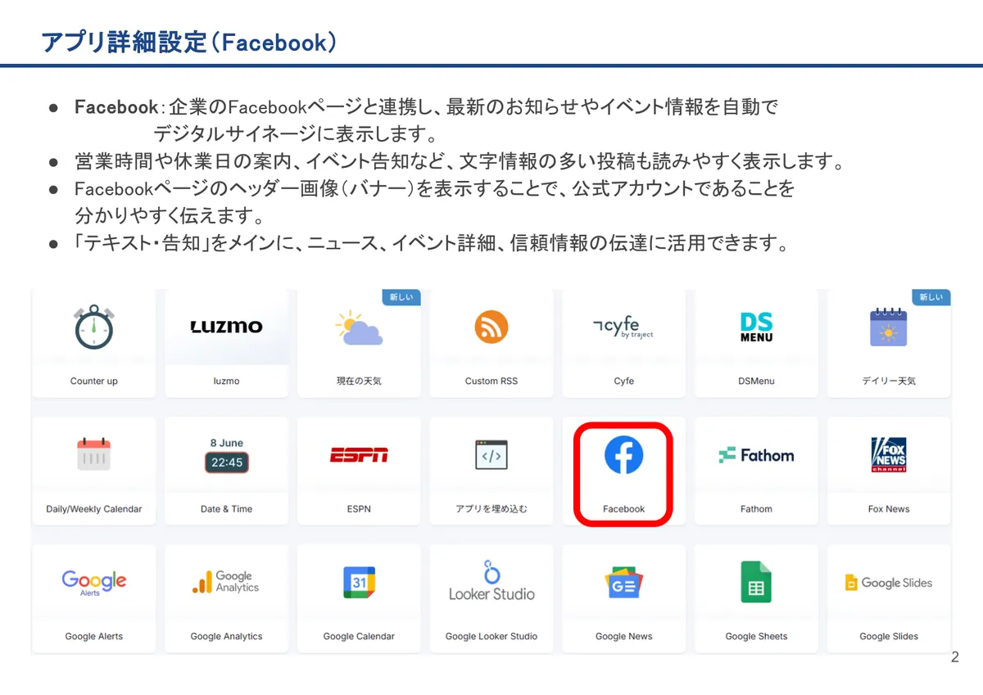Open the Fox News channel logo
The image size is (983, 695).
point(889,455)
